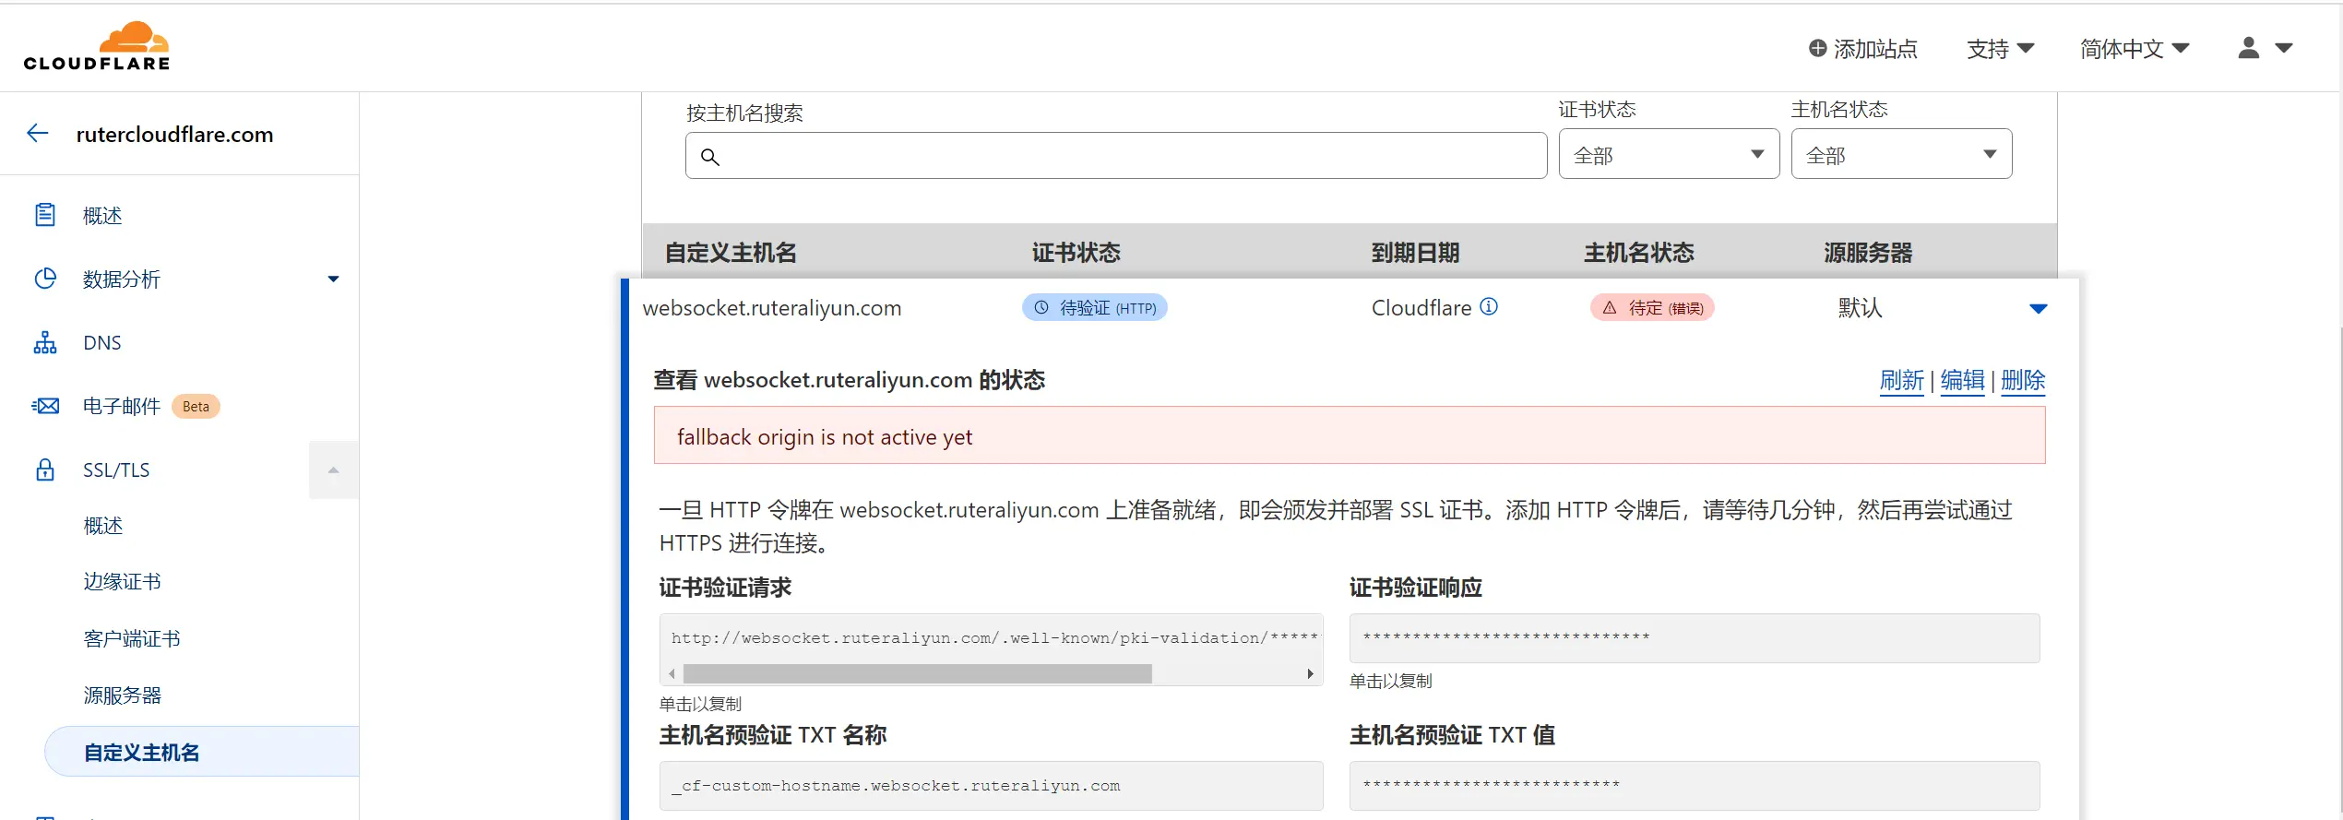The height and width of the screenshot is (820, 2343).
Task: Open the 电子邮件 sidebar item
Action: tap(122, 406)
